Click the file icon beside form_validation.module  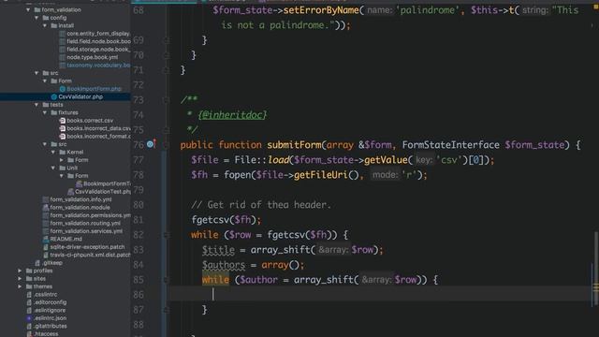(x=46, y=208)
